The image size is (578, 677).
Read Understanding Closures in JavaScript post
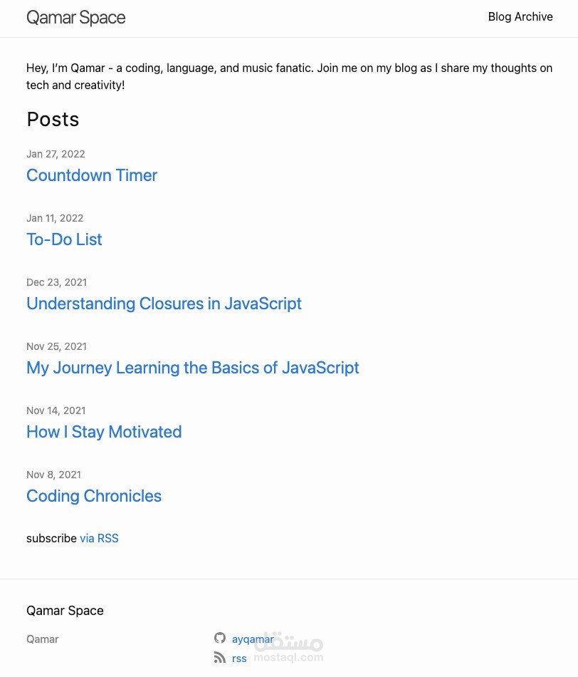pos(164,304)
